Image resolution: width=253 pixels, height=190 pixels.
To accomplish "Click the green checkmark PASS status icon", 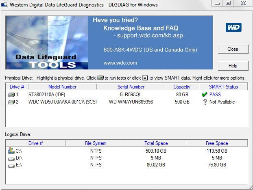I will coord(205,95).
